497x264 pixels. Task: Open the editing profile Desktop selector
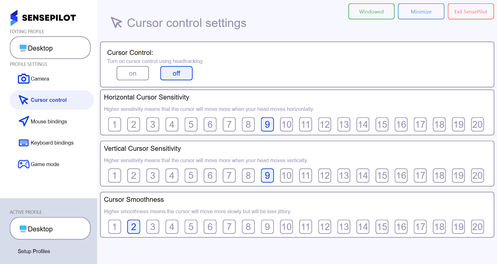click(x=50, y=48)
